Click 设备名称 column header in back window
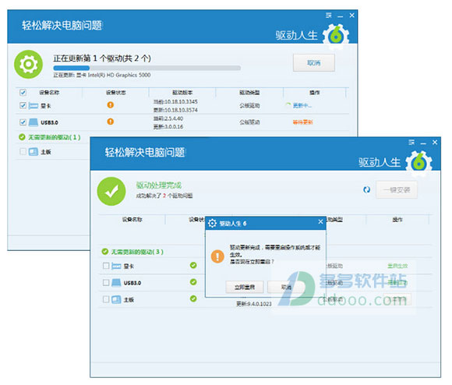452x385 pixels. click(x=49, y=93)
